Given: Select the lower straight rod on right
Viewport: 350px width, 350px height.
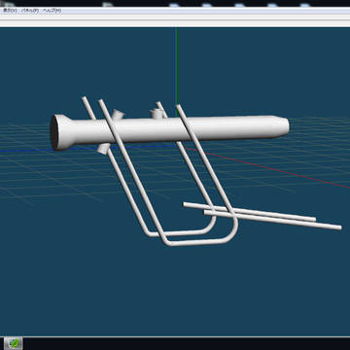Looking at the screenshot, I should pos(272,220).
